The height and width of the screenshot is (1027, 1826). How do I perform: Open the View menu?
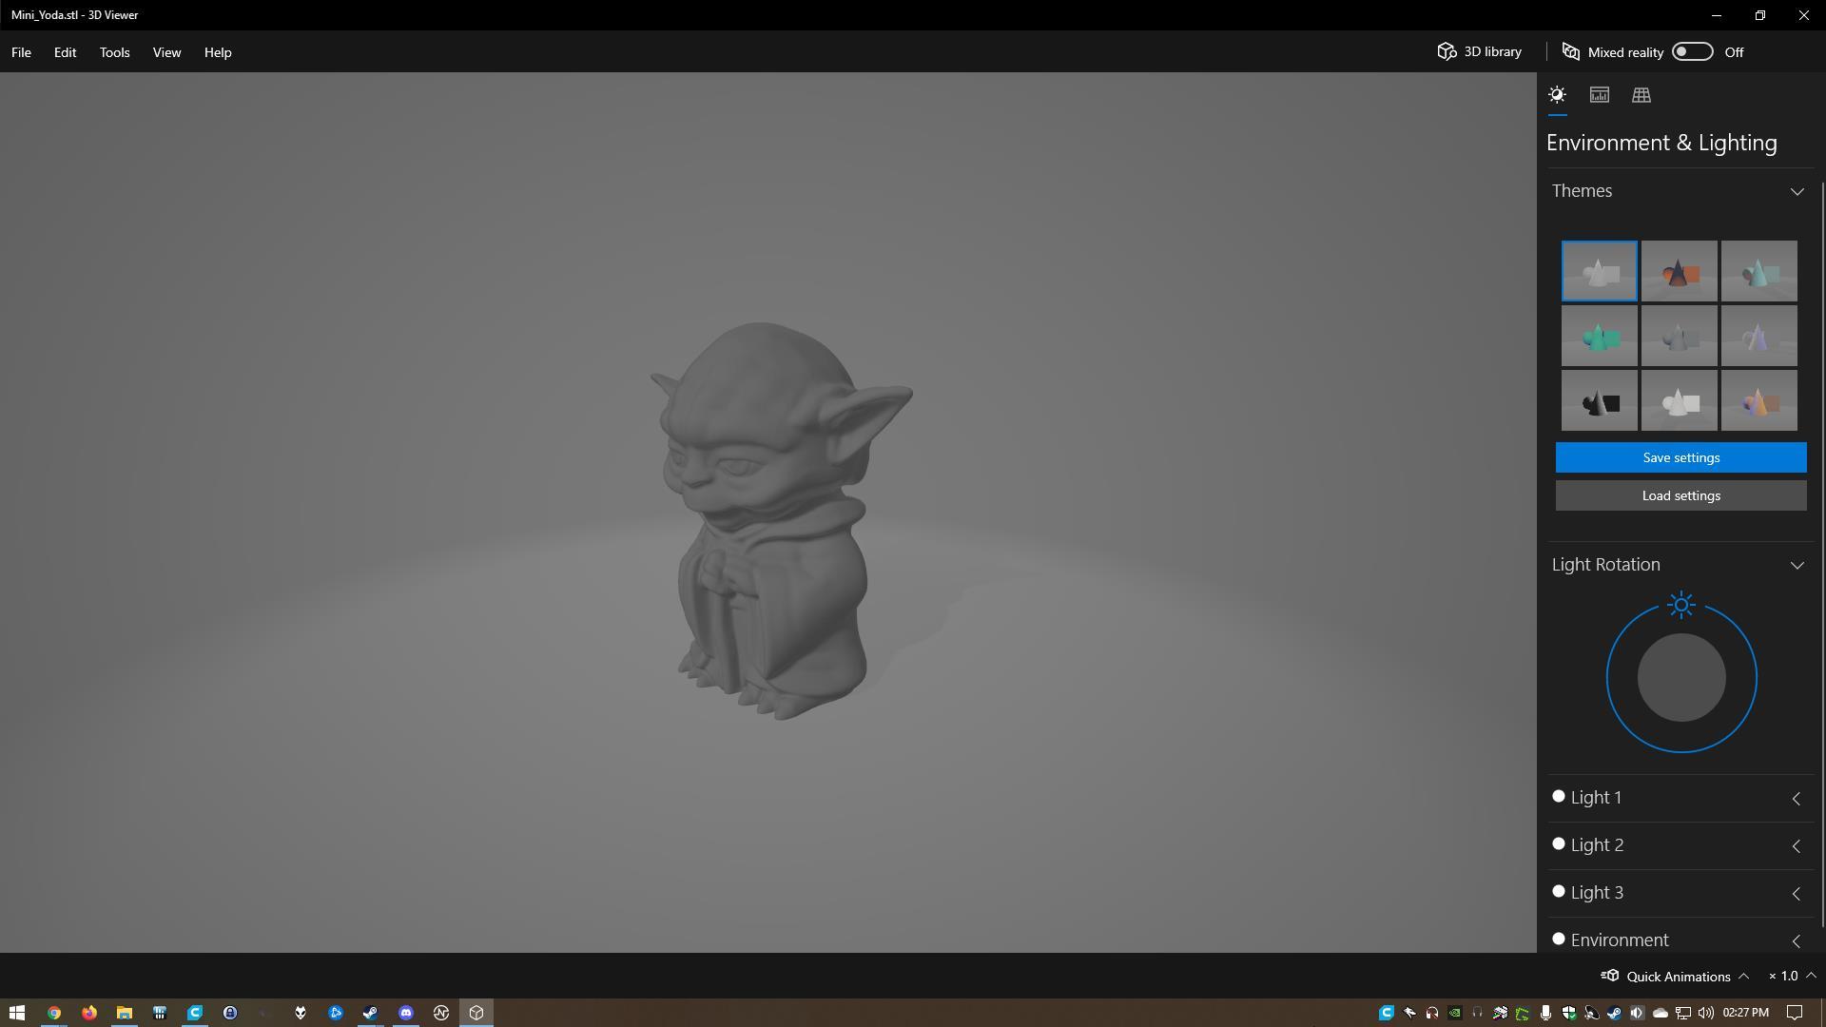166,52
